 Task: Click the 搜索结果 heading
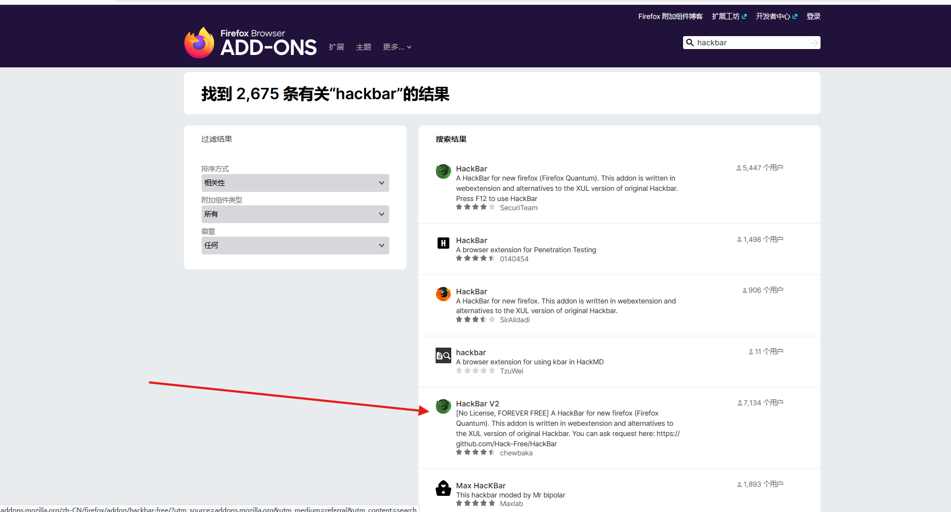click(x=451, y=139)
